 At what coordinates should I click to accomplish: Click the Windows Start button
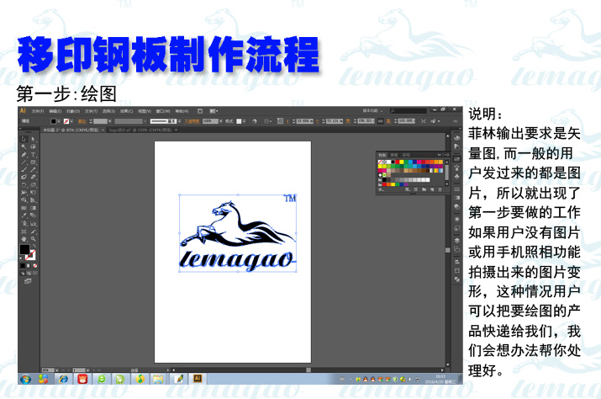coord(26,380)
